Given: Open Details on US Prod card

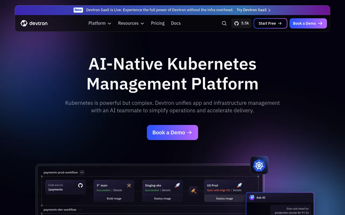Looking at the screenshot, I should [x=237, y=190].
